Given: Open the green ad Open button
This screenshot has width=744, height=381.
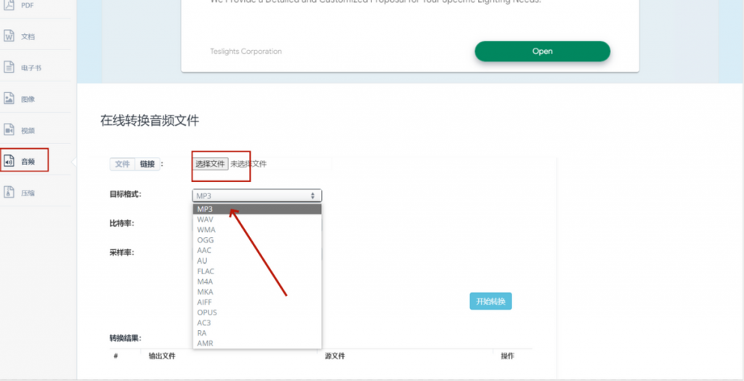Looking at the screenshot, I should tap(542, 52).
